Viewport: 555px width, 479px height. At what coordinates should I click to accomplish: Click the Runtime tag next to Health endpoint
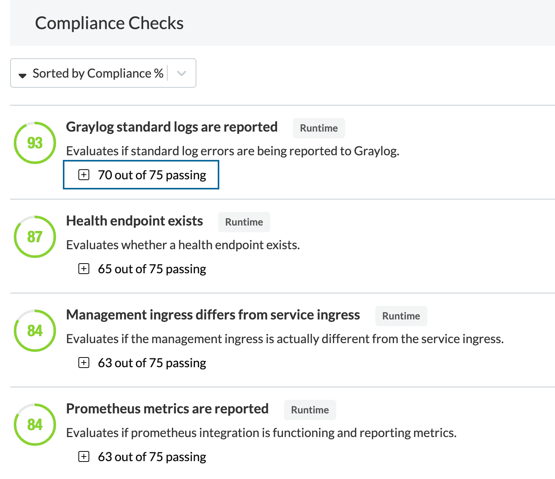click(x=244, y=222)
